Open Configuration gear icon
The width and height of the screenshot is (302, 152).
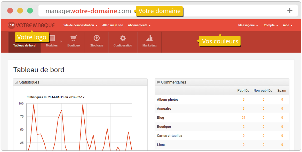pyautogui.click(x=123, y=38)
